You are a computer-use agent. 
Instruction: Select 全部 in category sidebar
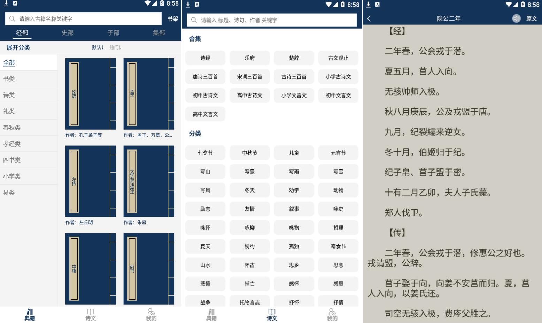point(29,63)
